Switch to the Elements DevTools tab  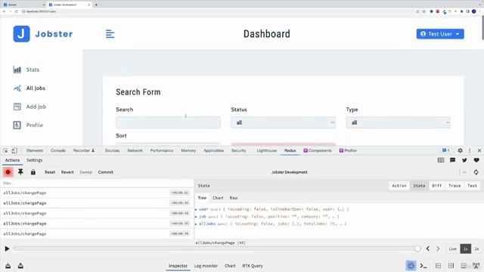35,150
